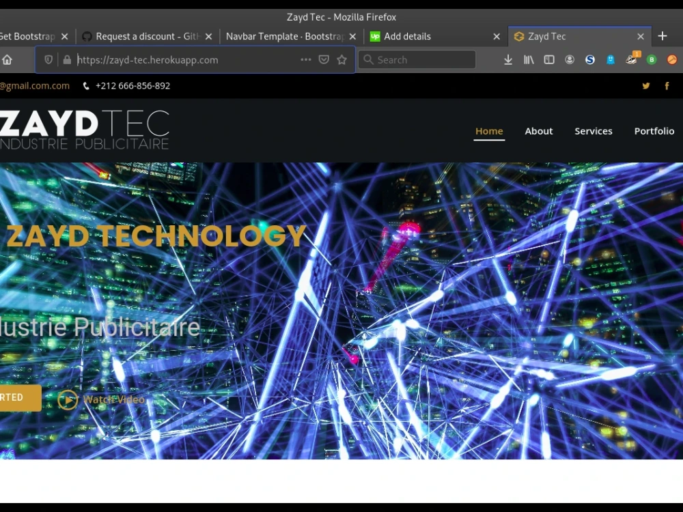The height and width of the screenshot is (512, 683).
Task: Open Portfolio navigation link
Action: click(x=654, y=131)
